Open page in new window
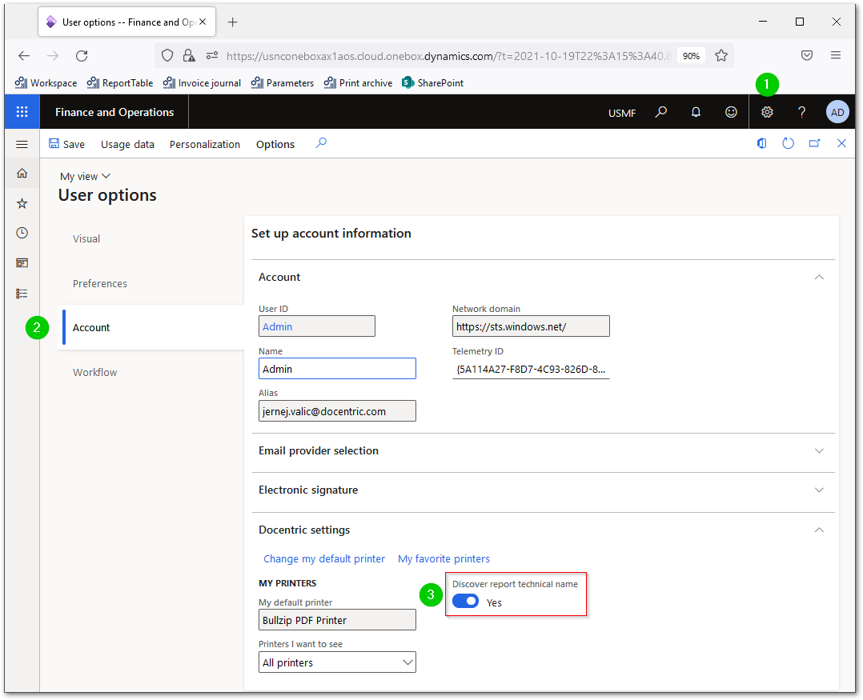The width and height of the screenshot is (863, 700). tap(815, 143)
